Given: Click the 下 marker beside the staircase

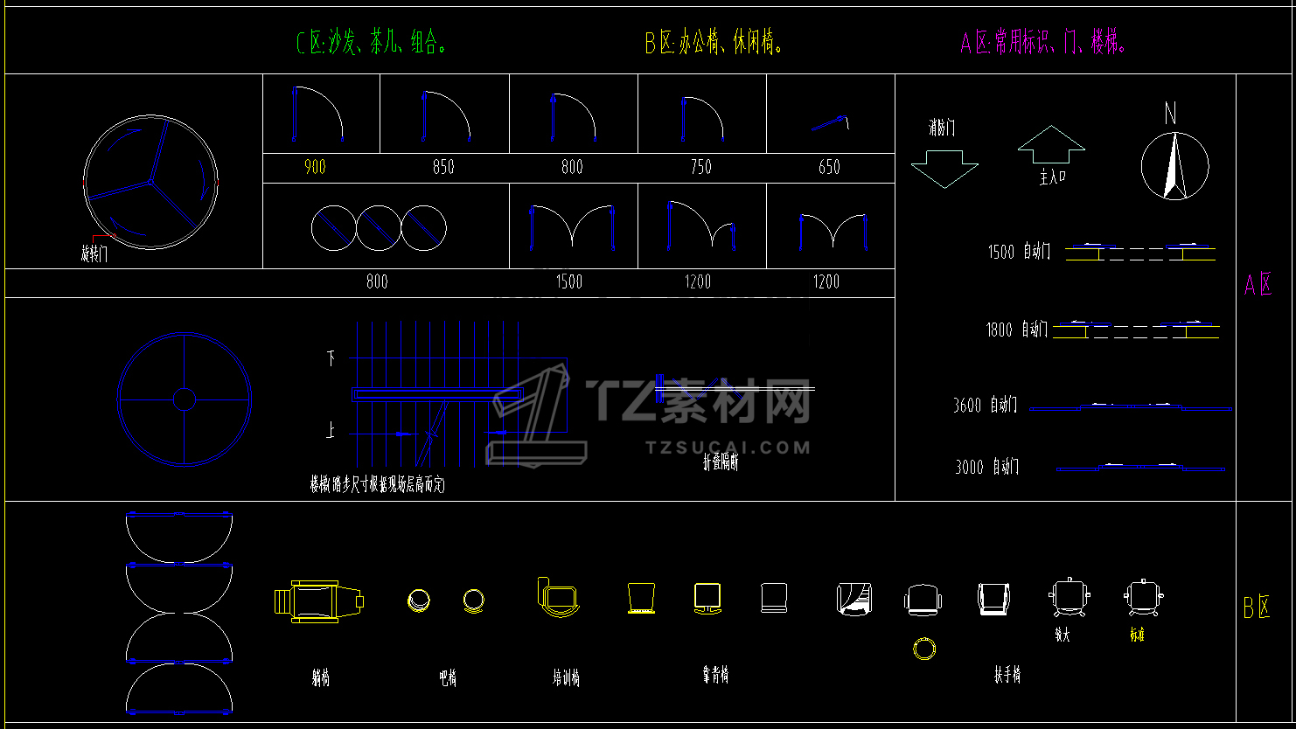Looking at the screenshot, I should 331,358.
